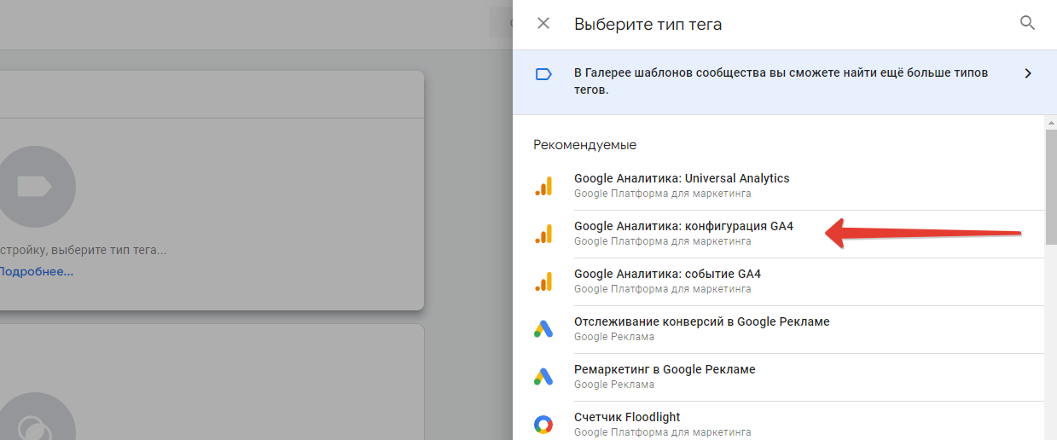Viewport: 1057px width, 440px height.
Task: Open search in tag type panel
Action: tap(1028, 23)
